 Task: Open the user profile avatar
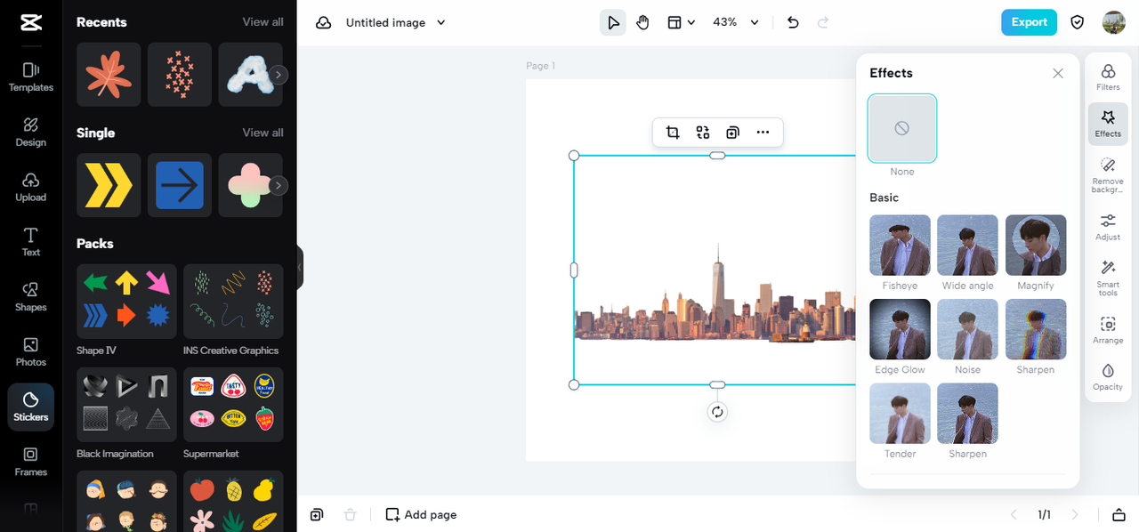point(1113,22)
